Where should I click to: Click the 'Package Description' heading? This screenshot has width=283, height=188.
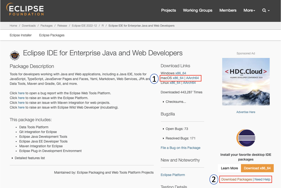click(32, 66)
